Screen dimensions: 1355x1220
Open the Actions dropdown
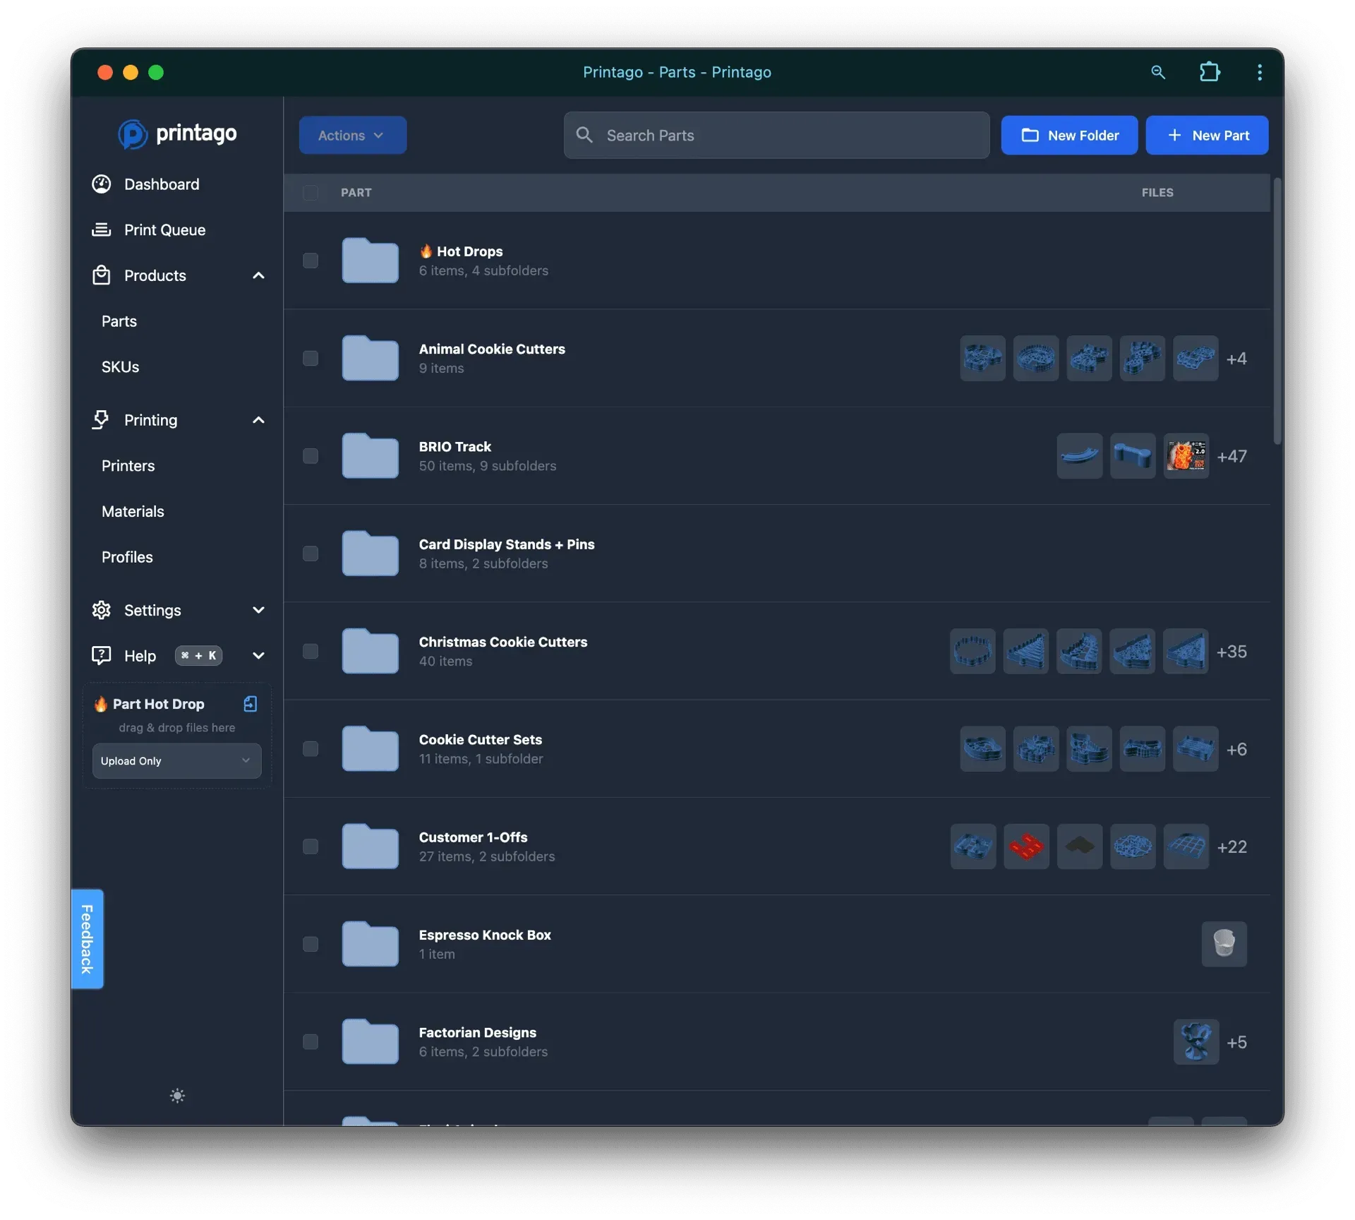coord(352,135)
